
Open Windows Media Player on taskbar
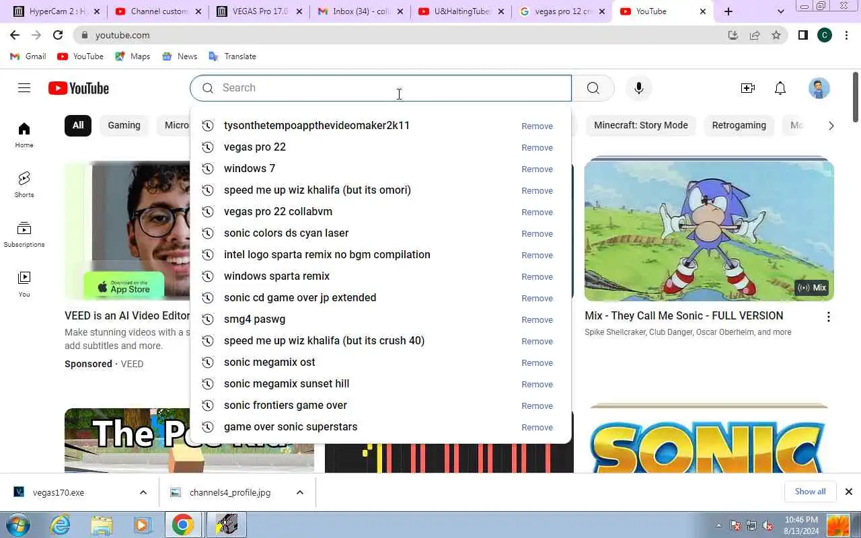click(x=142, y=525)
